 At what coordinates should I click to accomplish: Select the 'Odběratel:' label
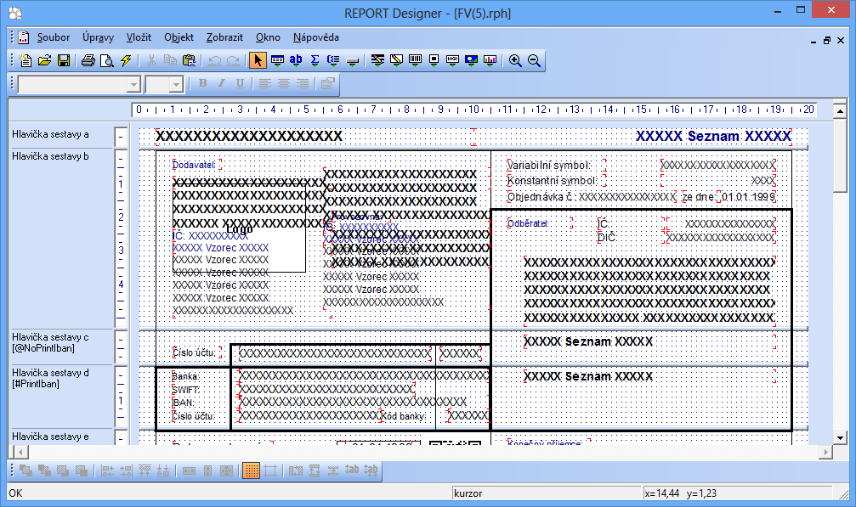coord(528,223)
